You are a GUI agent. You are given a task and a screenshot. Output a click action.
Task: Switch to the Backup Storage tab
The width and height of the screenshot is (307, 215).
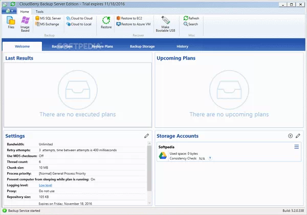(142, 46)
